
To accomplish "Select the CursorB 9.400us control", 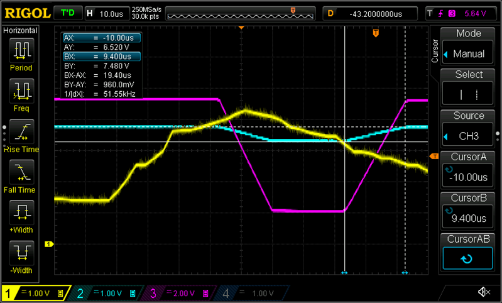I will coord(467,211).
